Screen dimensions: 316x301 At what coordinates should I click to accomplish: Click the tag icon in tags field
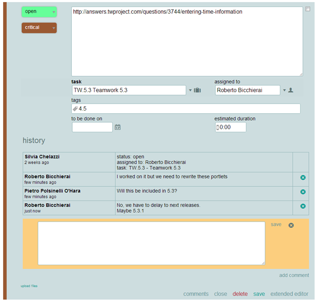[x=75, y=109]
